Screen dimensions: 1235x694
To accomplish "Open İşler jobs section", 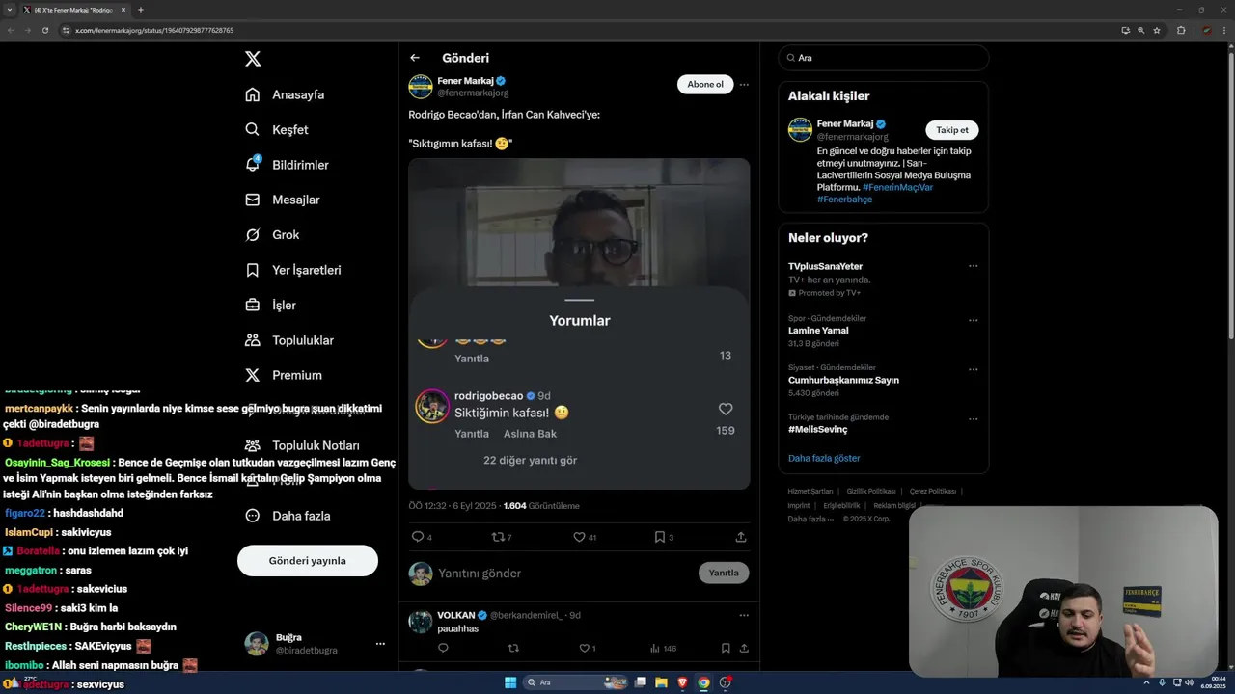I will (270, 305).
